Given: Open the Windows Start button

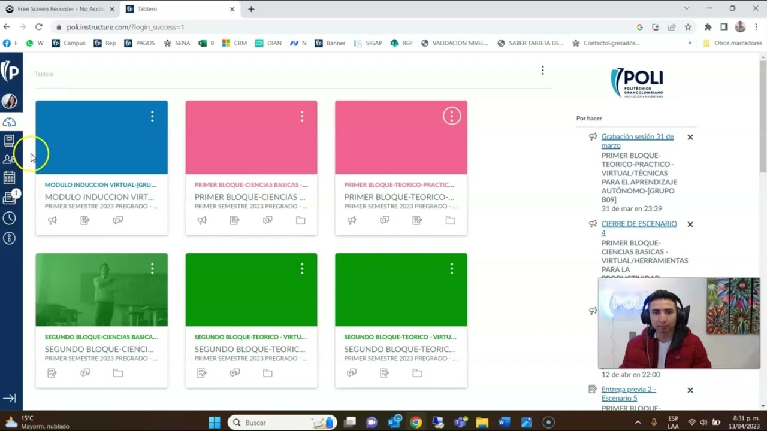Looking at the screenshot, I should [215, 423].
